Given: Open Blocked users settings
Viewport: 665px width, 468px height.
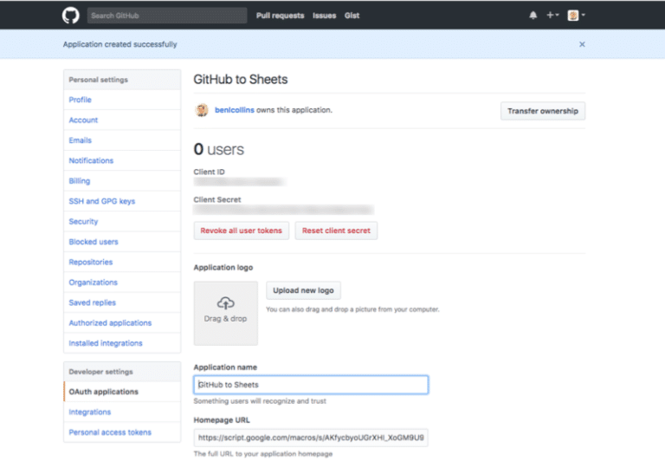Looking at the screenshot, I should click(x=122, y=242).
